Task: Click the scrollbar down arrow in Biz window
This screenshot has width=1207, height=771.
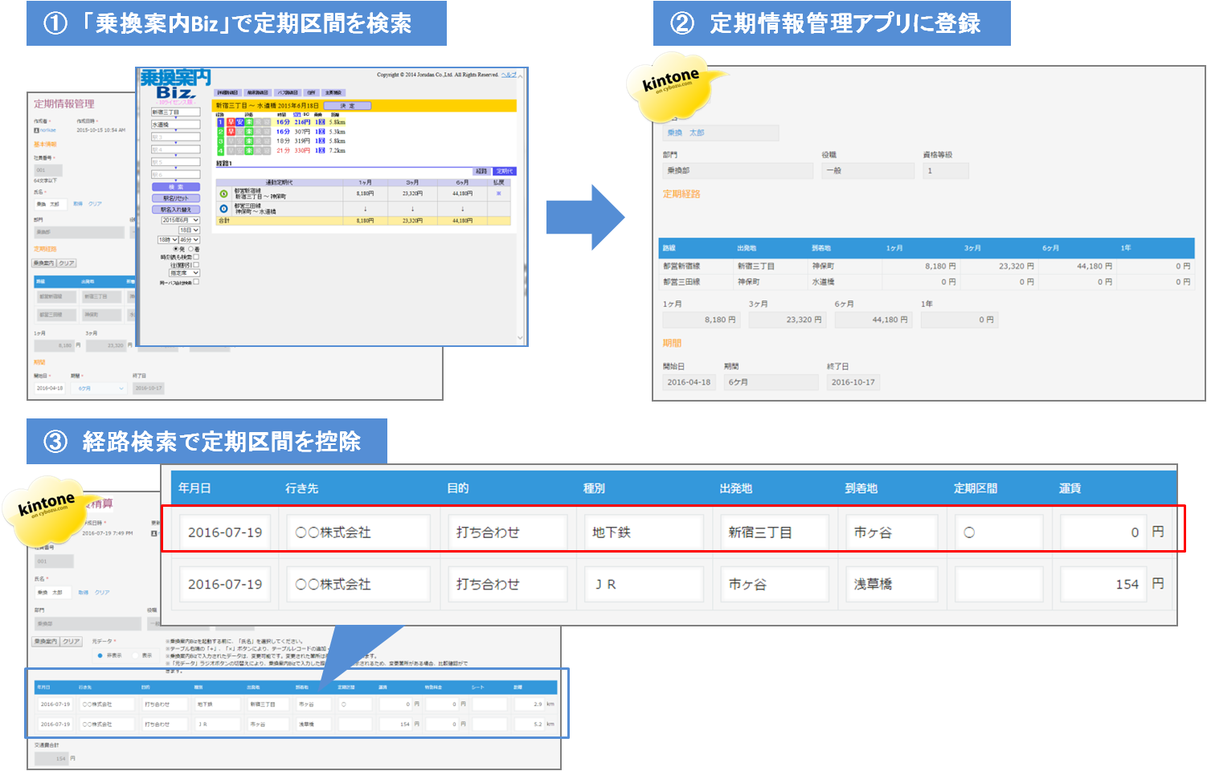Action: (x=520, y=338)
